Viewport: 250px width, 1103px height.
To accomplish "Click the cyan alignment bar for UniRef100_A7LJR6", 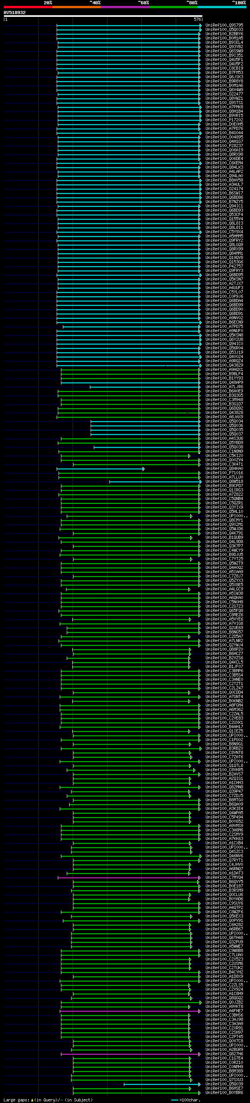I will pyautogui.click(x=145, y=387).
